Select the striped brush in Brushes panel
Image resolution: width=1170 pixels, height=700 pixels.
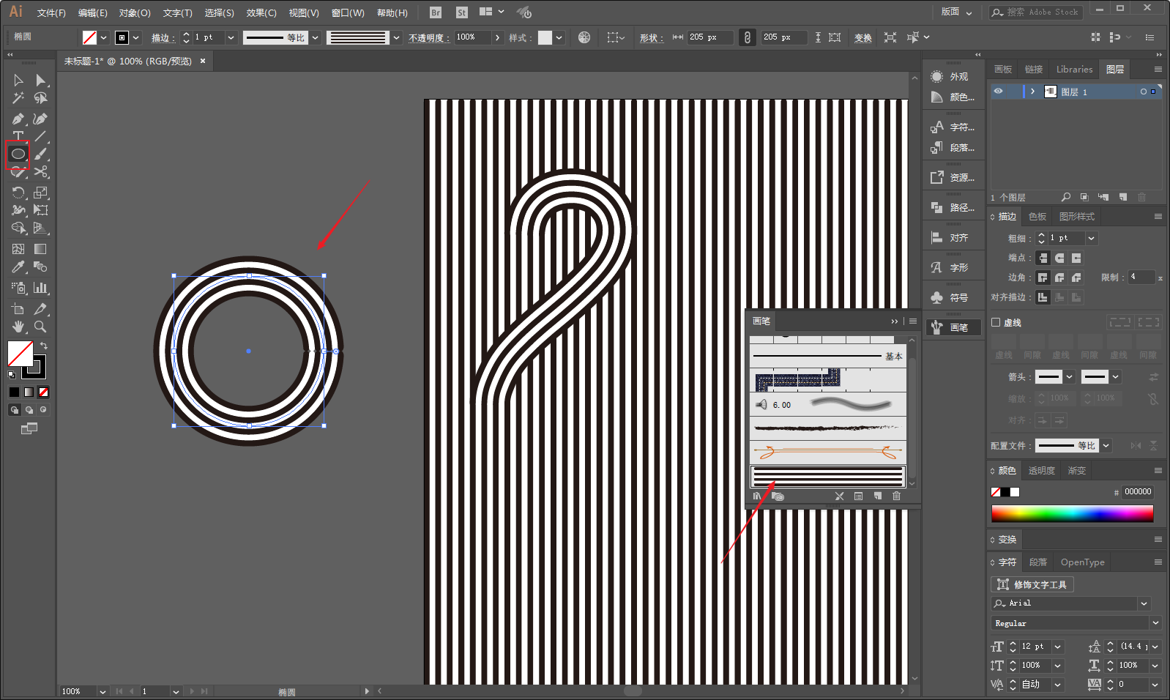click(x=827, y=477)
